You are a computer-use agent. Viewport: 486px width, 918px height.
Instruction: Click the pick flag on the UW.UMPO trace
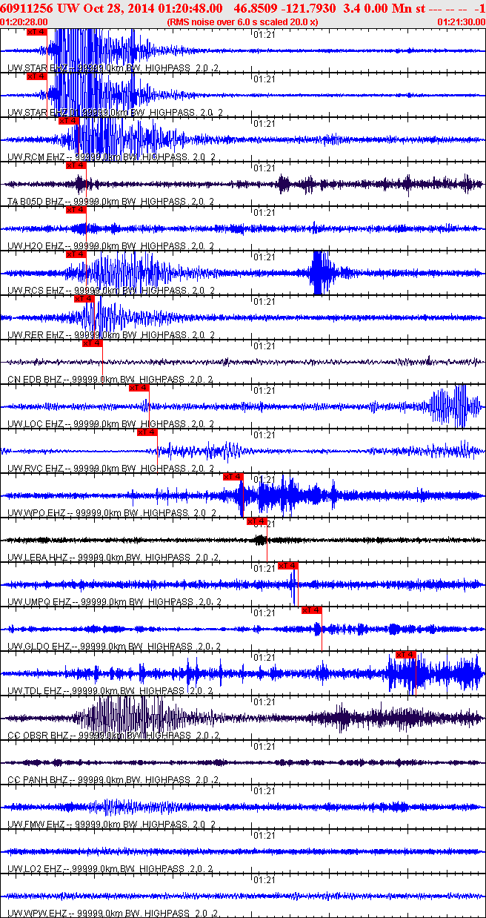(x=288, y=566)
